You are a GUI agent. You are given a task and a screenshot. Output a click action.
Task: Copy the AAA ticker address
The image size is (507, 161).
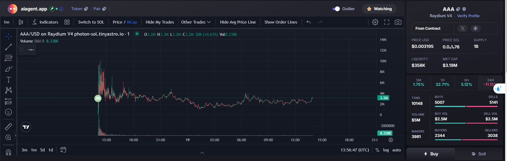point(458,9)
